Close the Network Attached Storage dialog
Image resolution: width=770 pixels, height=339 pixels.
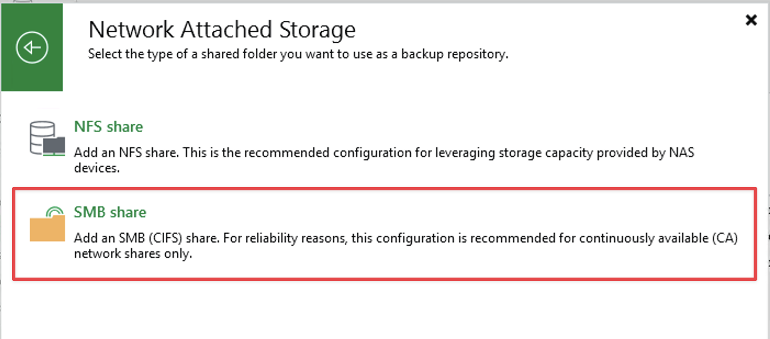pyautogui.click(x=751, y=21)
